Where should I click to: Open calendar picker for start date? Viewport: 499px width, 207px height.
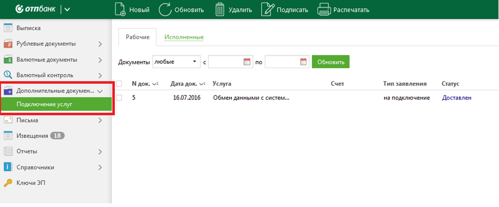[x=247, y=62]
